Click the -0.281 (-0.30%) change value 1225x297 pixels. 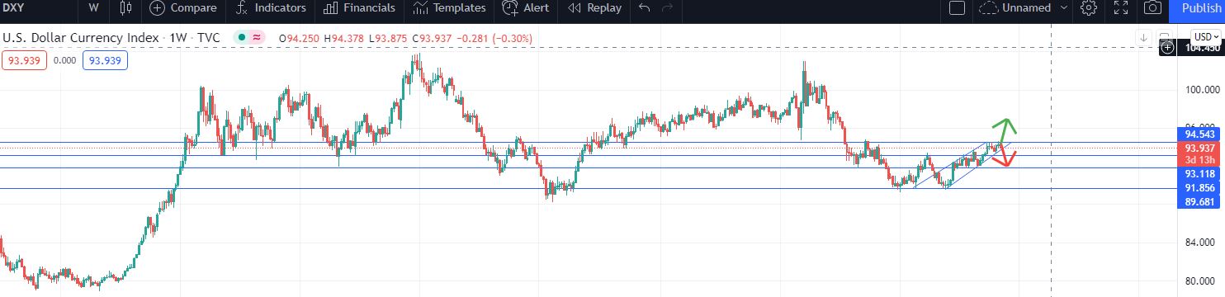pyautogui.click(x=495, y=38)
